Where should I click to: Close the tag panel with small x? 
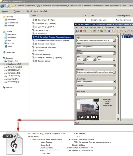[x=118, y=34]
